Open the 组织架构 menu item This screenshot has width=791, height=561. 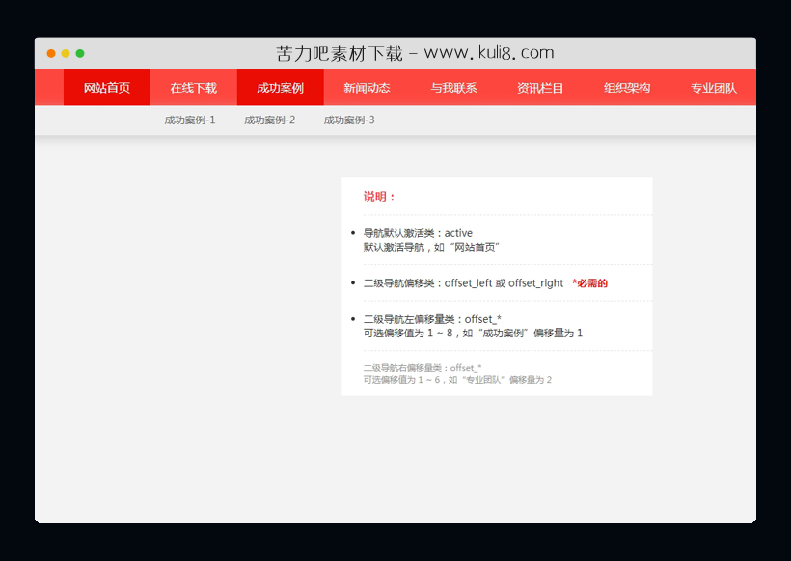click(x=625, y=87)
